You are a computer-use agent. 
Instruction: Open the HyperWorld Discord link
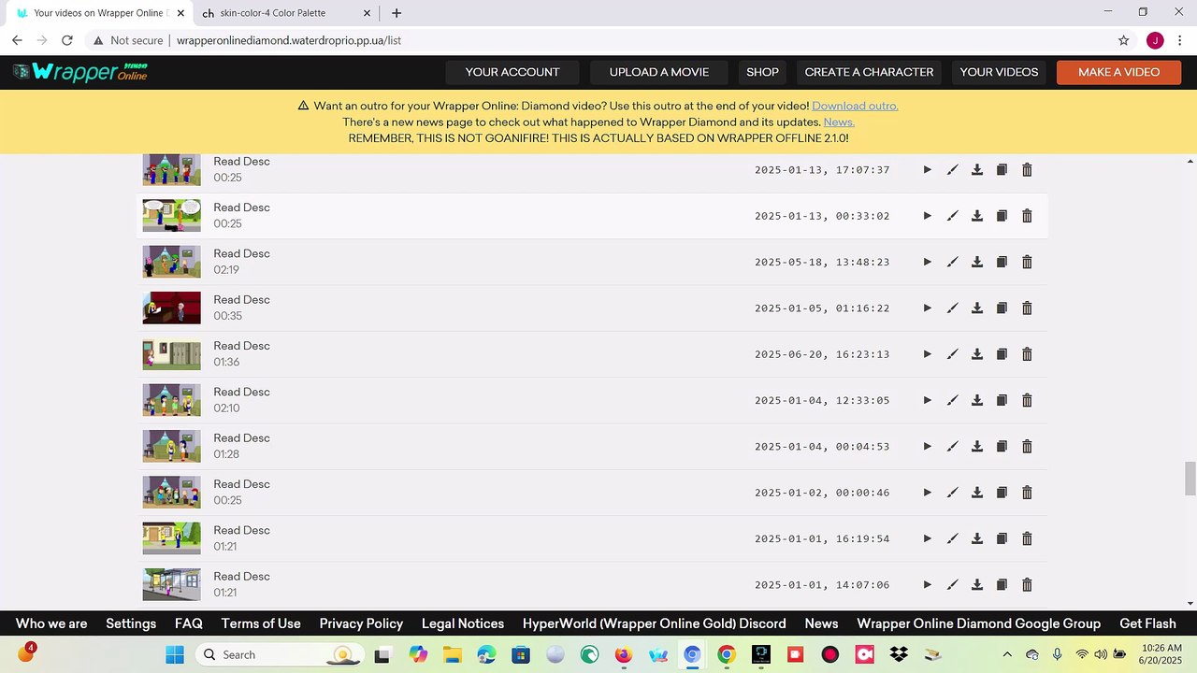(655, 623)
